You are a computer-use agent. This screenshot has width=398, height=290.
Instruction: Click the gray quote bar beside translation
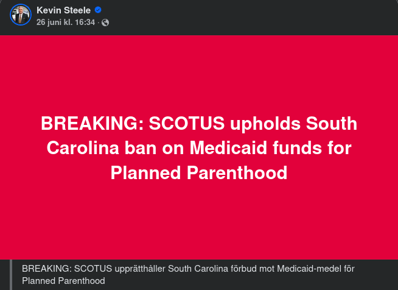pyautogui.click(x=11, y=275)
